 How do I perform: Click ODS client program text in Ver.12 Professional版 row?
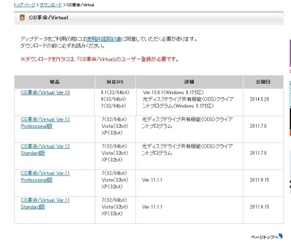187,123
